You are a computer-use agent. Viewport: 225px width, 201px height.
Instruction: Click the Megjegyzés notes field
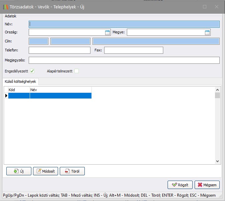coord(124,60)
